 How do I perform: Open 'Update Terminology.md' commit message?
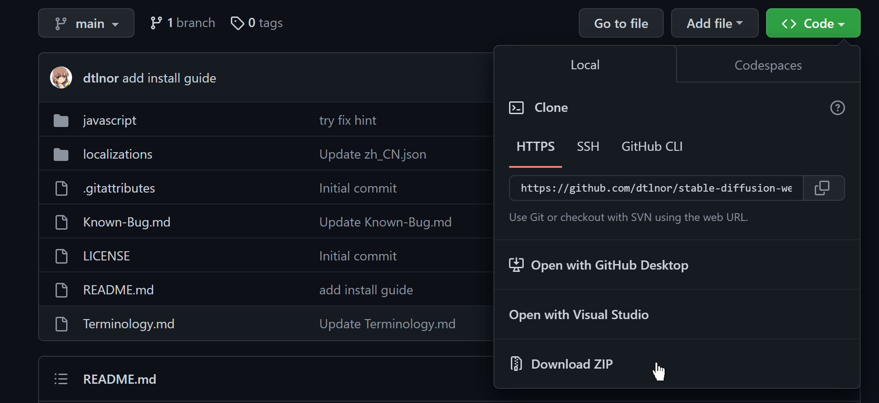[387, 324]
